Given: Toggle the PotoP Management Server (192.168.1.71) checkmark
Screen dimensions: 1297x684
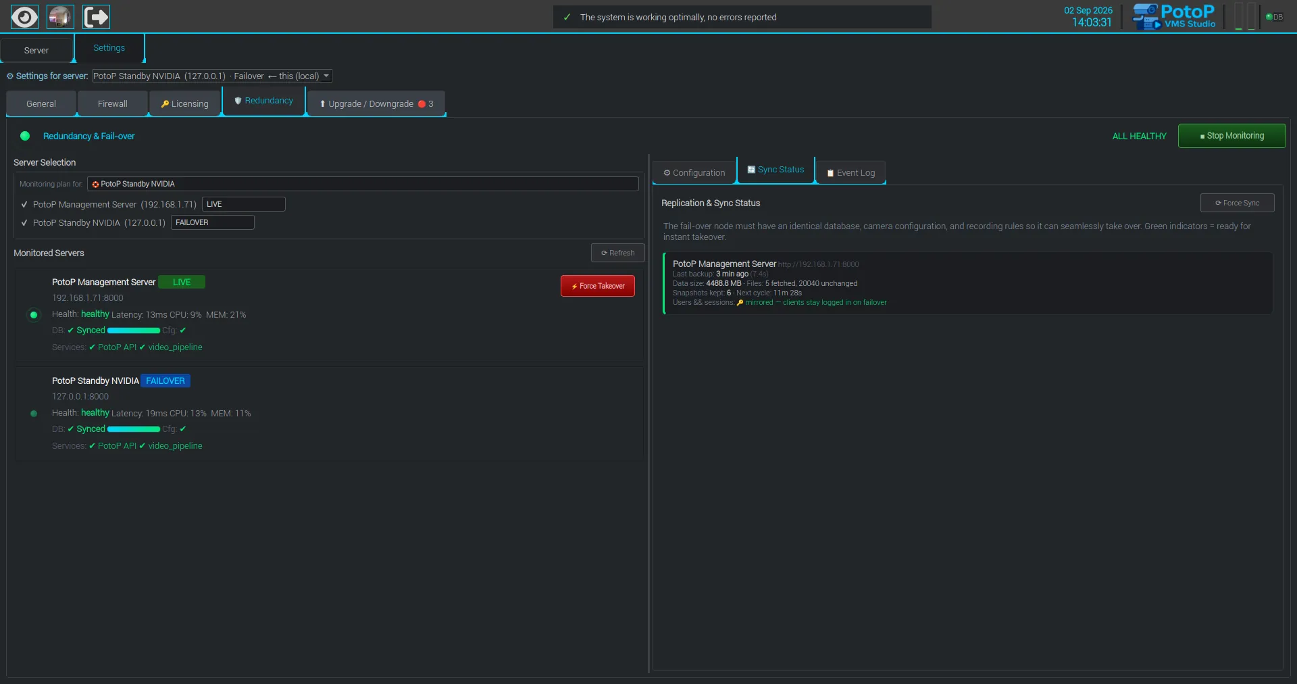Looking at the screenshot, I should click(24, 205).
